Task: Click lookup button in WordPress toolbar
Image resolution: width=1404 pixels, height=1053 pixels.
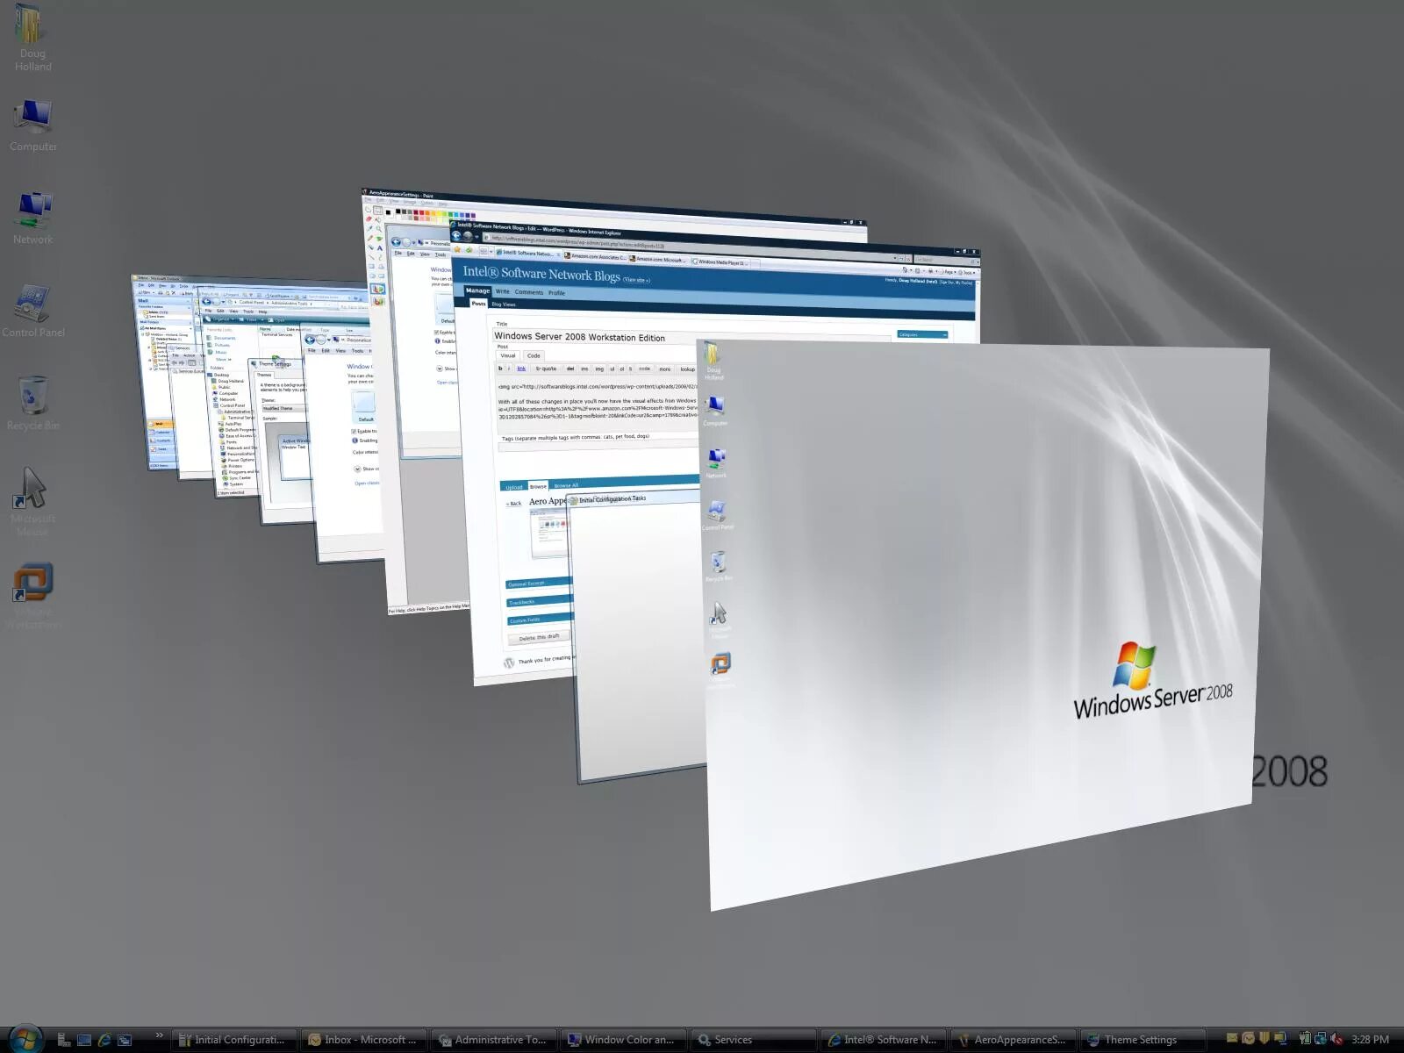Action: click(x=687, y=369)
